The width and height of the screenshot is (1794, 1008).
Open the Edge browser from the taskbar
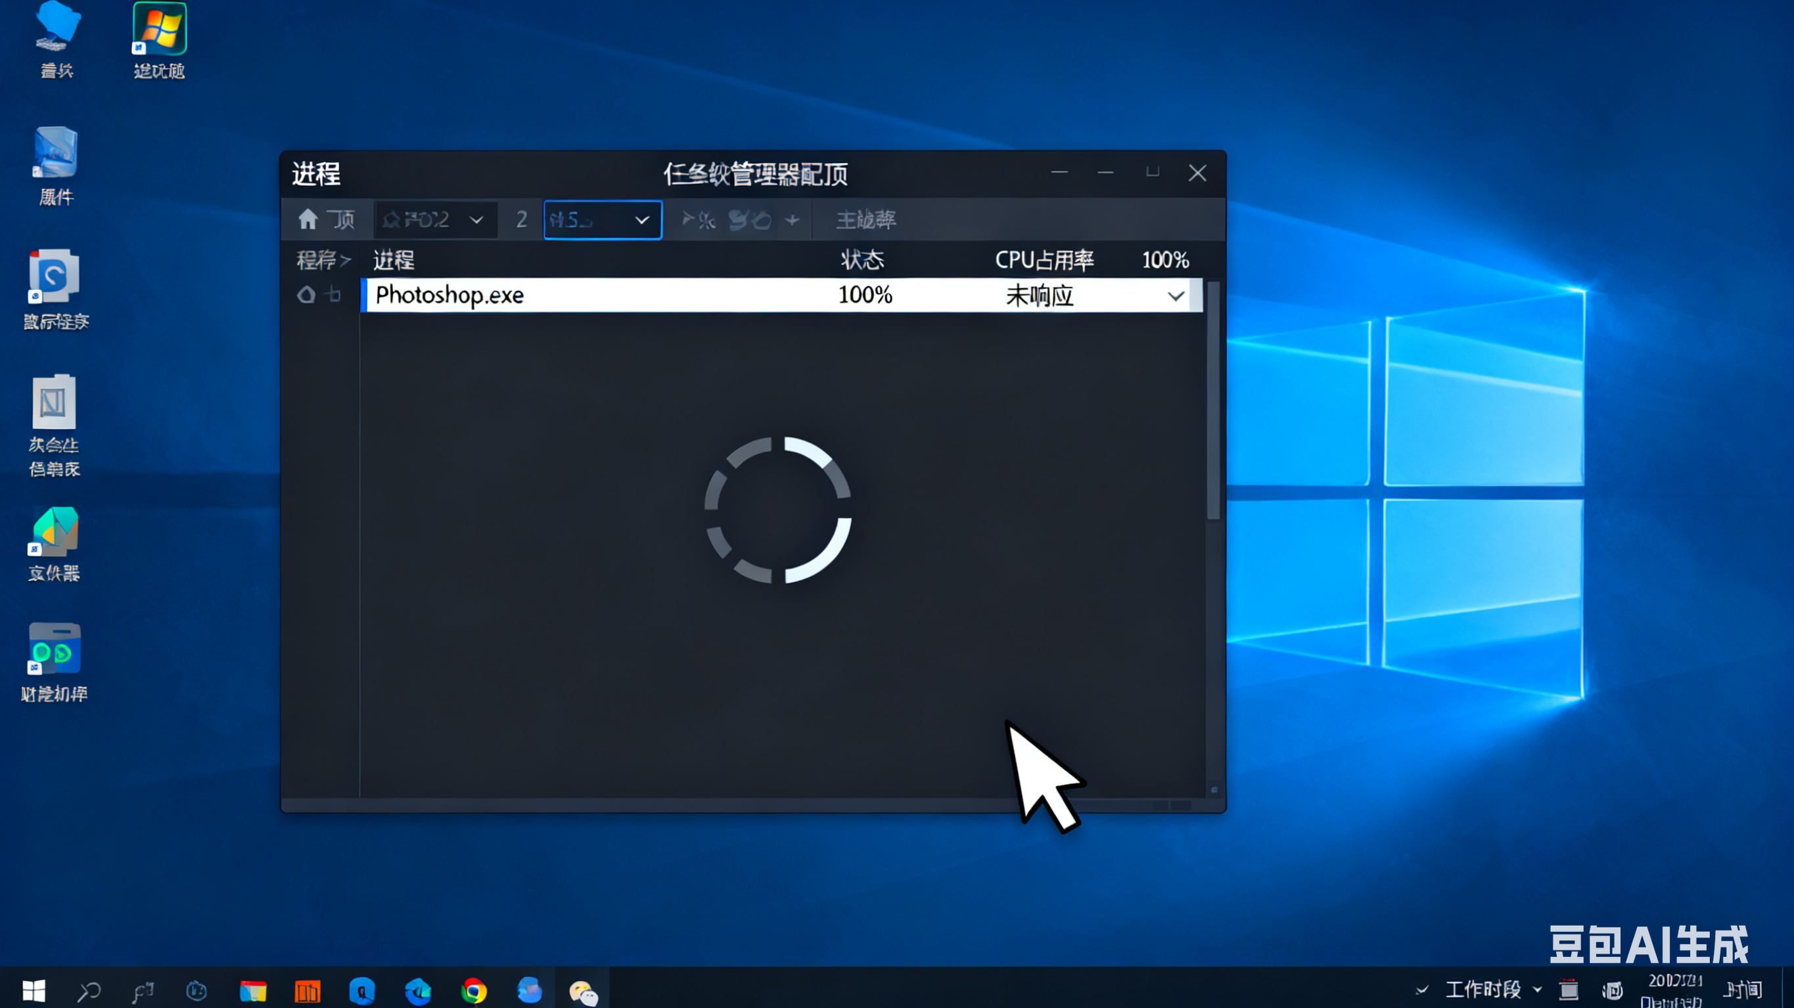click(x=419, y=990)
